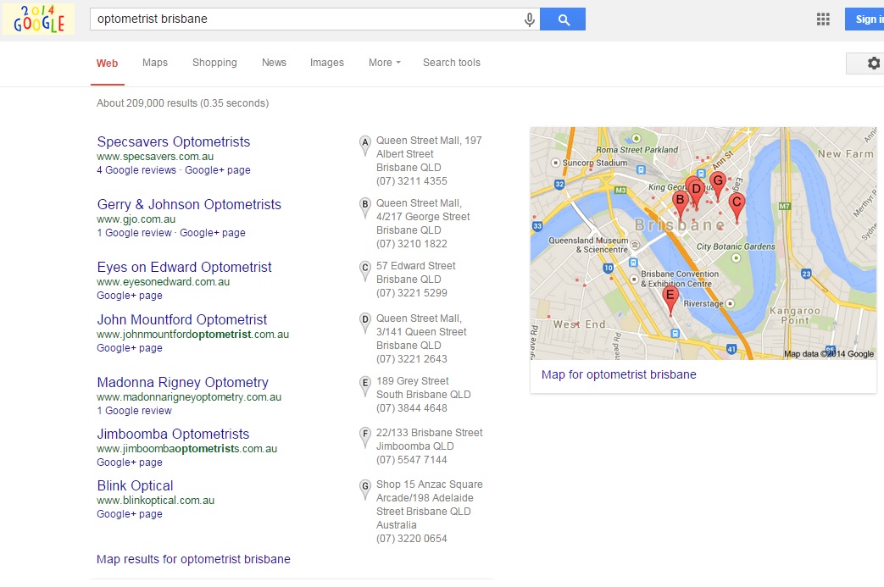Open Madonna Rigney Optometry result
This screenshot has height=587, width=884.
pyautogui.click(x=183, y=383)
